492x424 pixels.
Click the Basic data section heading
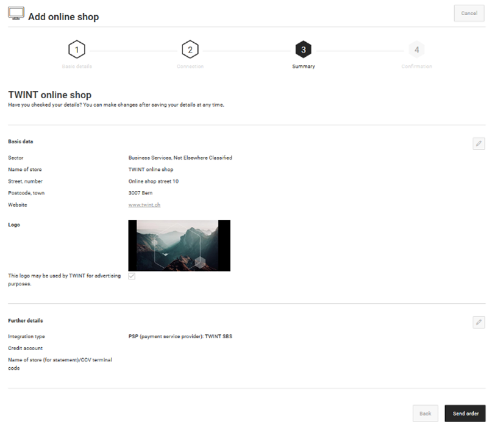pos(20,142)
